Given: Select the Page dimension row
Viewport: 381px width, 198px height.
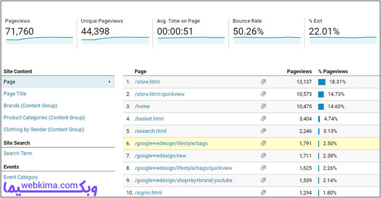Looking at the screenshot, I should click(x=58, y=82).
